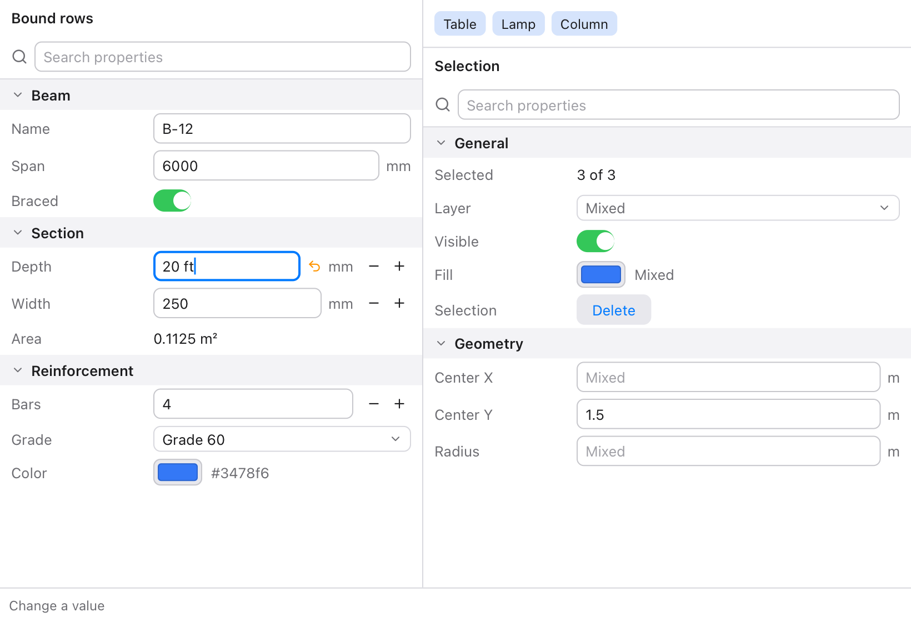Screen dimensions: 911x622
Task: Toggle the Braced switch off
Action: pyautogui.click(x=172, y=200)
